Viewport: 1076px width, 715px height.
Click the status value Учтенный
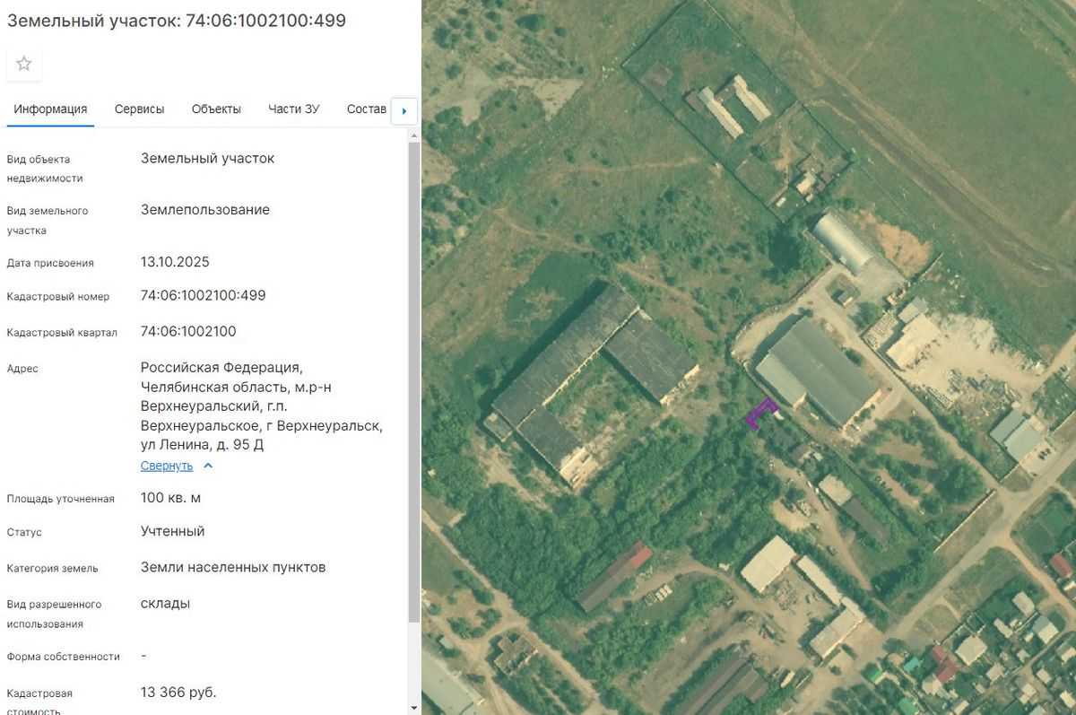pos(173,531)
